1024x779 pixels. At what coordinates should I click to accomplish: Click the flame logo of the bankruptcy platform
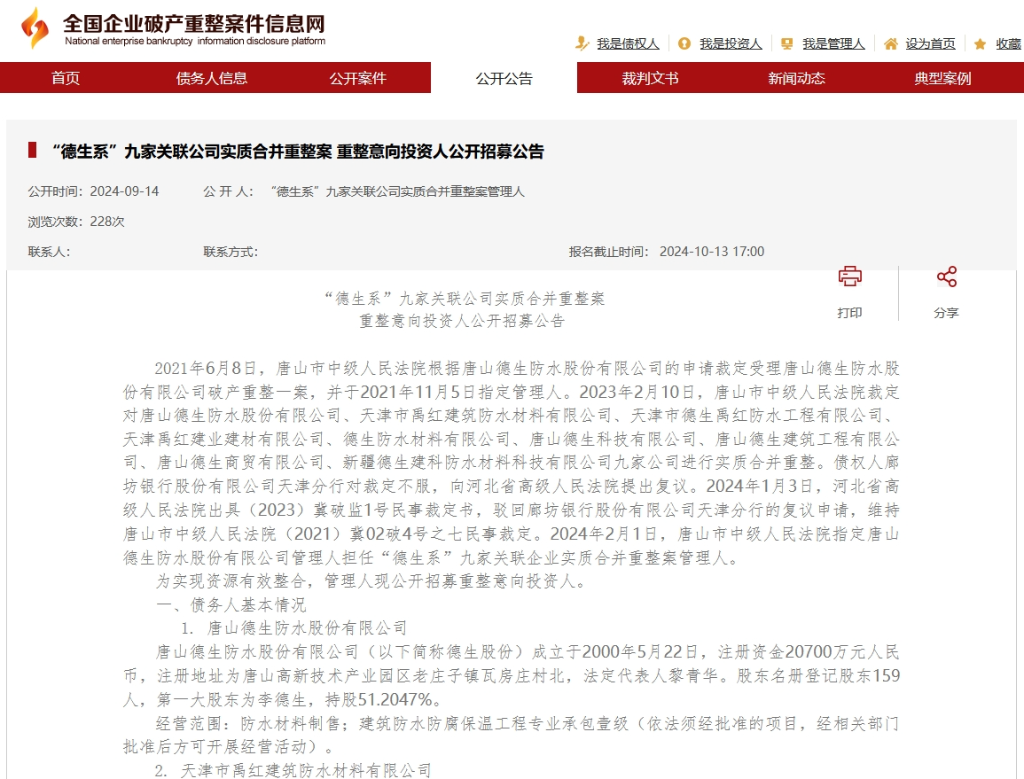(35, 28)
